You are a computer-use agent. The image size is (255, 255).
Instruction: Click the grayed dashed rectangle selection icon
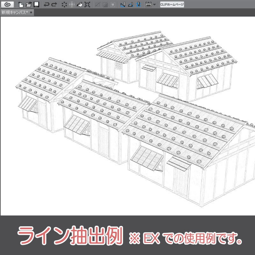112,4
